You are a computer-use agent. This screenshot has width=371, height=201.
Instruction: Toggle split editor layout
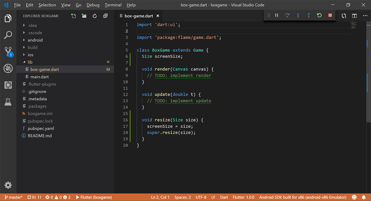point(354,16)
